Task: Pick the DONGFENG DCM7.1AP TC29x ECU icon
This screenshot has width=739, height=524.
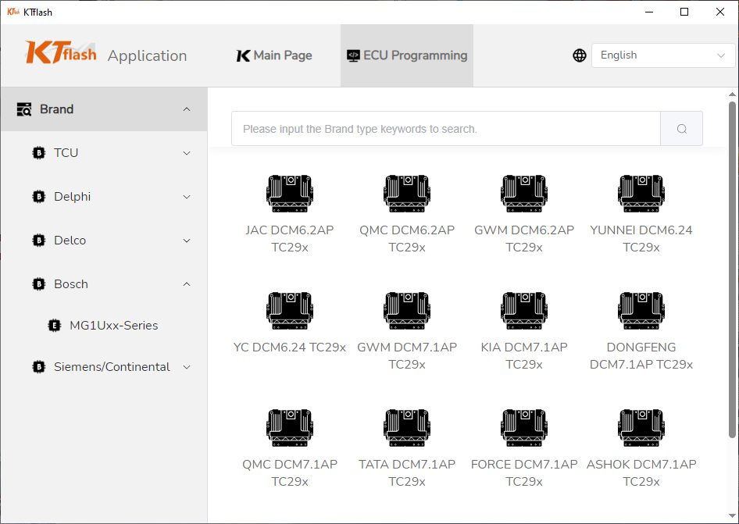Action: pyautogui.click(x=641, y=310)
